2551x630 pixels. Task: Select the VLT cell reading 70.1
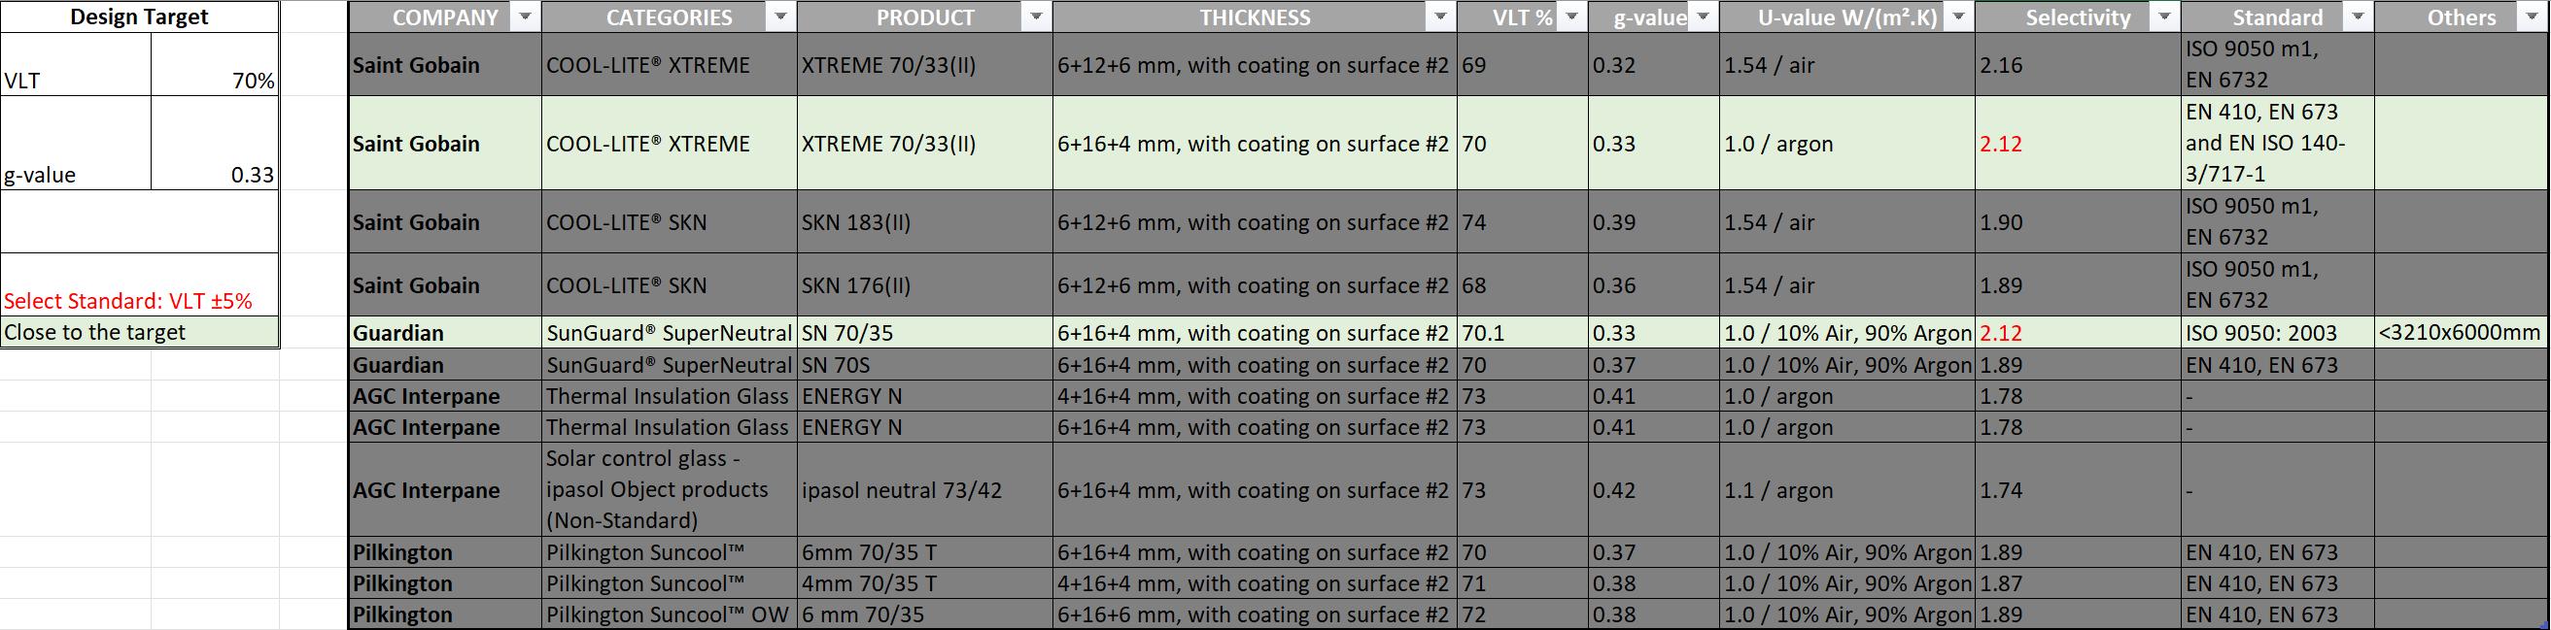pos(1522,332)
